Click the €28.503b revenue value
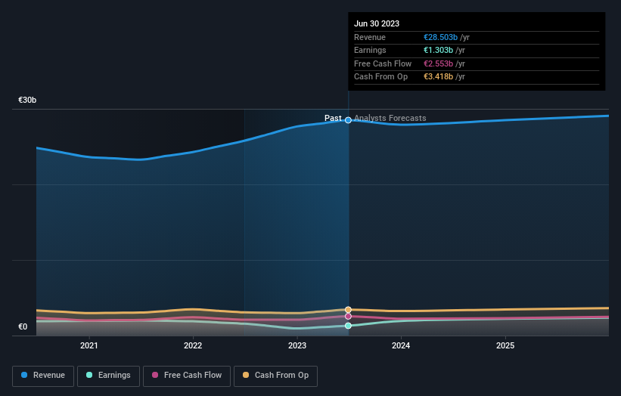The width and height of the screenshot is (621, 396). click(440, 37)
